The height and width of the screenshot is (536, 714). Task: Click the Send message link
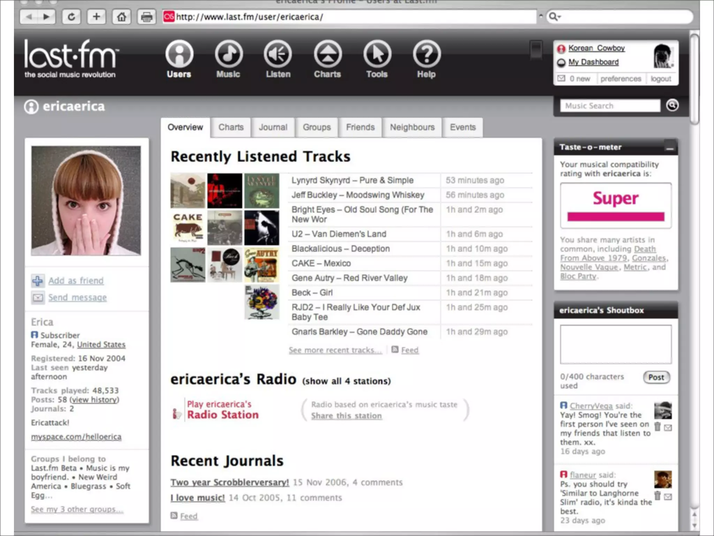[x=77, y=297]
